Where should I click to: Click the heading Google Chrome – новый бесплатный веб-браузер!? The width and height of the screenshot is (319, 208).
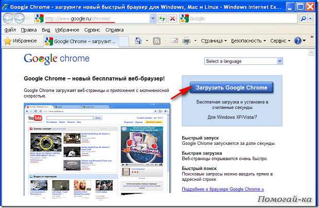[x=94, y=79]
